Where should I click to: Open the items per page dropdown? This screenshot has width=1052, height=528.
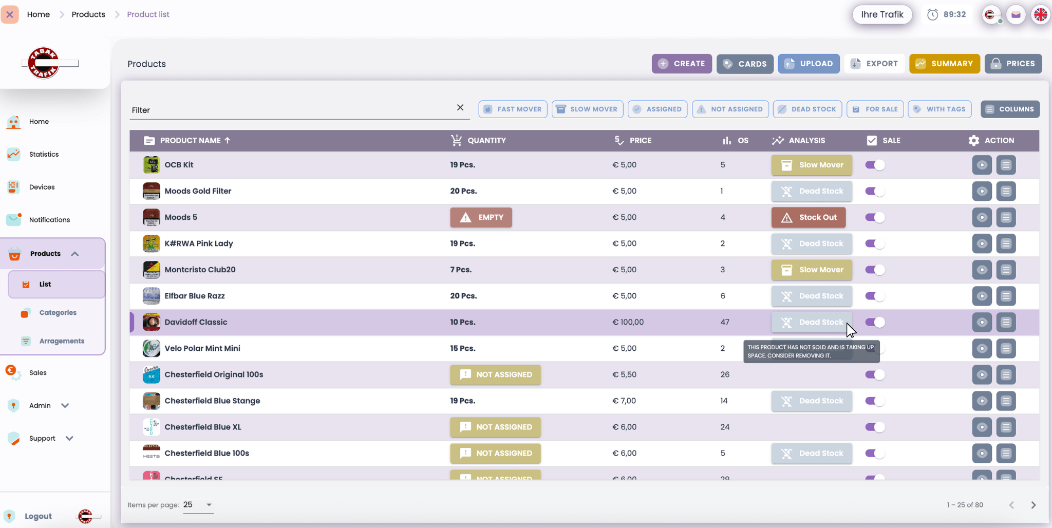197,505
